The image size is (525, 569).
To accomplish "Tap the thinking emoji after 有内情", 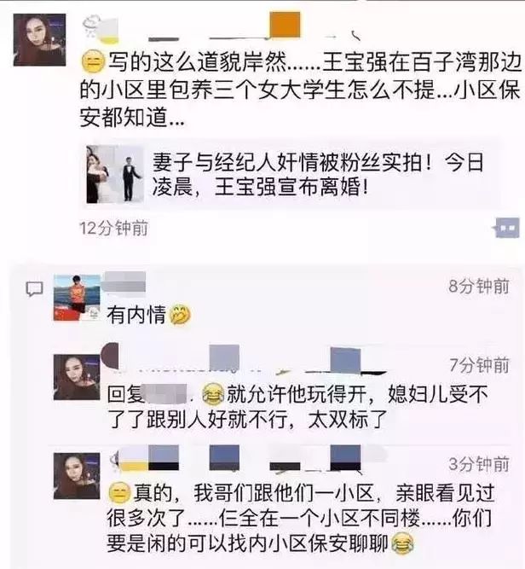I will 180,314.
